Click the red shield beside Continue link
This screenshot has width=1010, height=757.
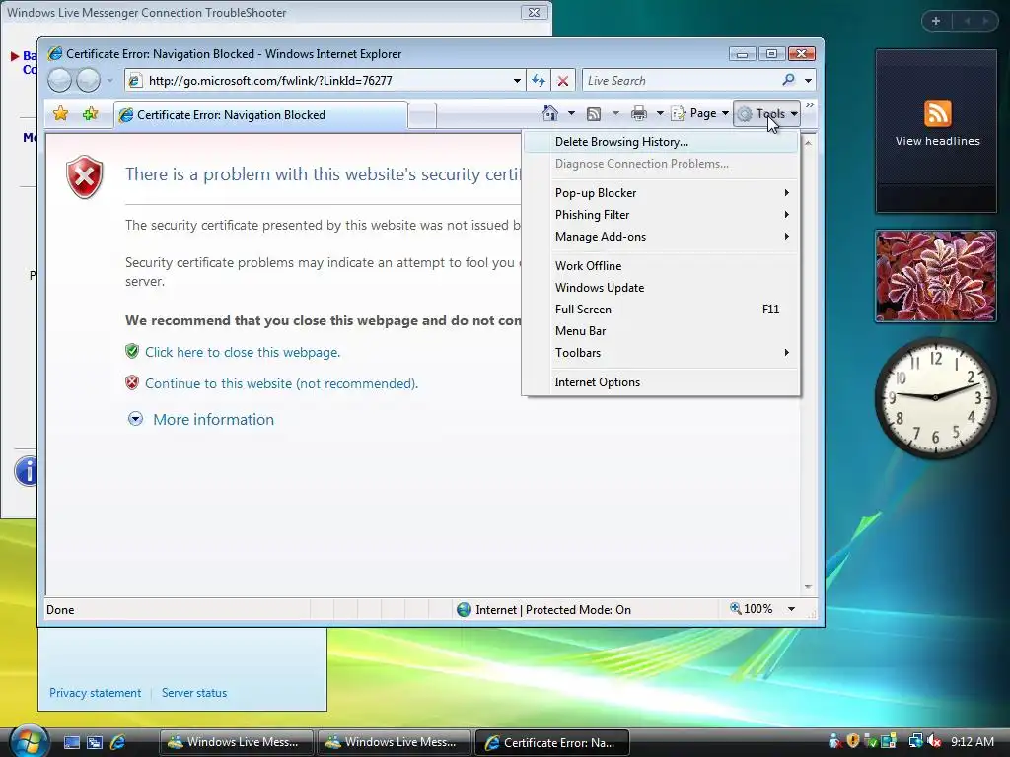coord(132,383)
